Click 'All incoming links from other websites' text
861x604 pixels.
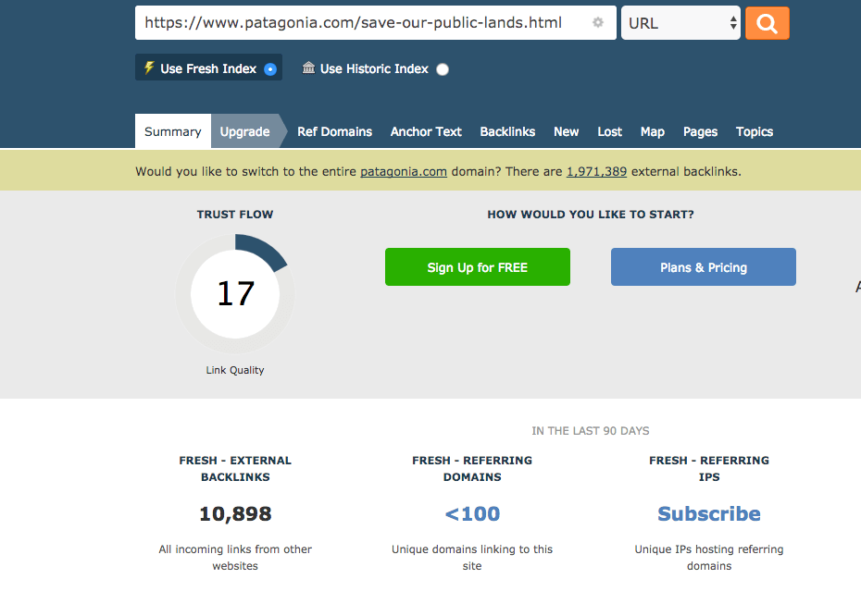coord(235,558)
